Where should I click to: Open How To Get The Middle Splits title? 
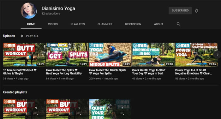coord(108,72)
